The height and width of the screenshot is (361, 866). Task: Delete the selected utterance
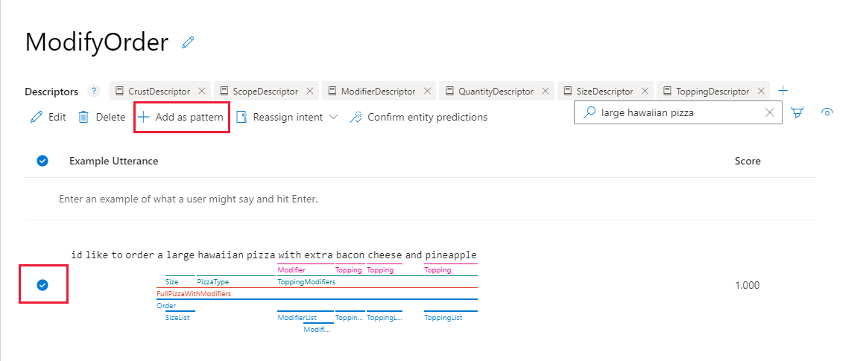101,117
